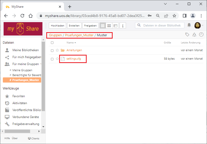The image size is (207, 144).
Task: Go to Favoriten in sidebar
Action: click(19, 96)
